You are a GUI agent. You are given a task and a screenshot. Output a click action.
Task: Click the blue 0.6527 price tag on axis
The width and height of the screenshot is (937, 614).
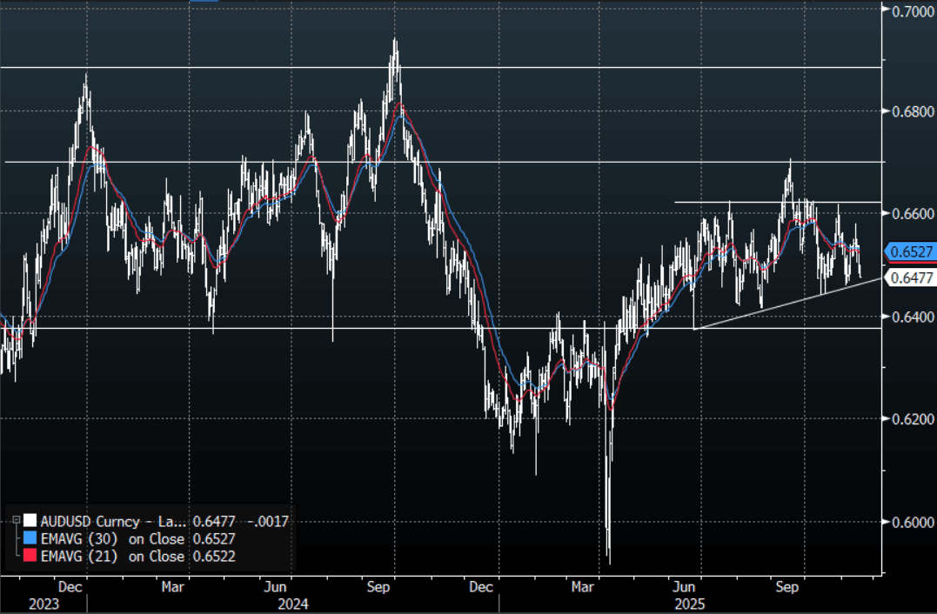[910, 252]
